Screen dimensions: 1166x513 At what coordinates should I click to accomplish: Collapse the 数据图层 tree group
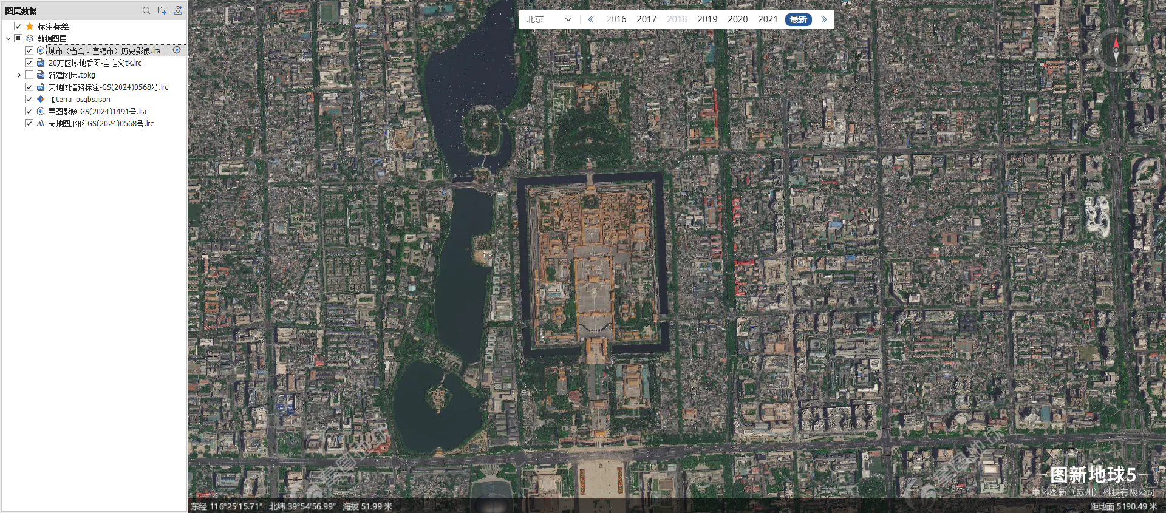pos(8,38)
